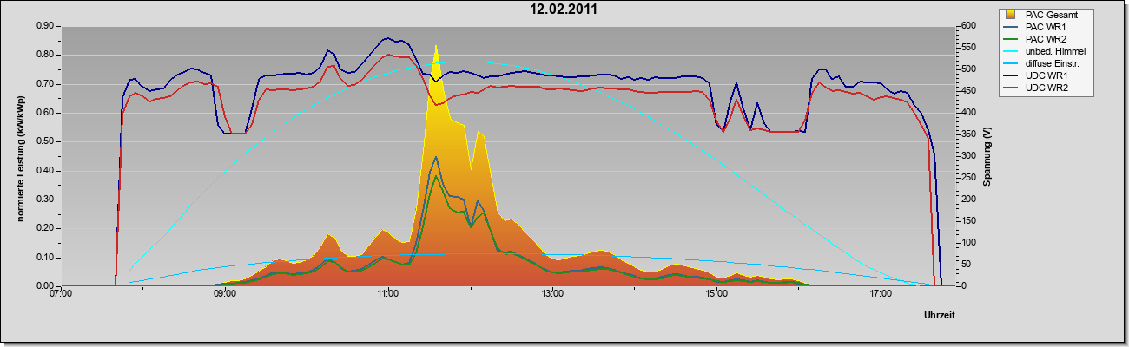Click the 17:00 time axis label

click(x=880, y=295)
